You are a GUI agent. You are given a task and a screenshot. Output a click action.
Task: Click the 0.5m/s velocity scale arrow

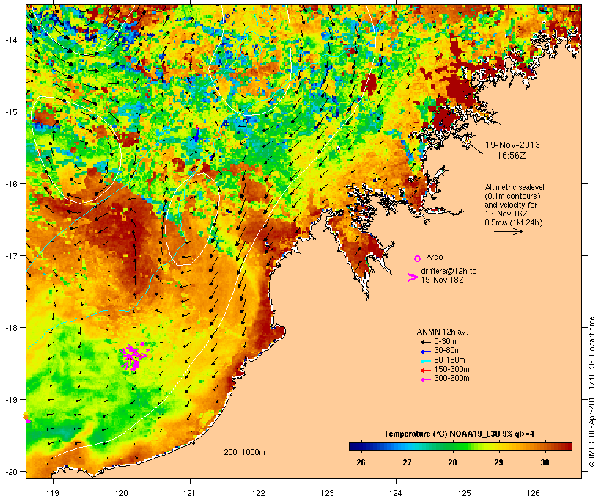[508, 231]
